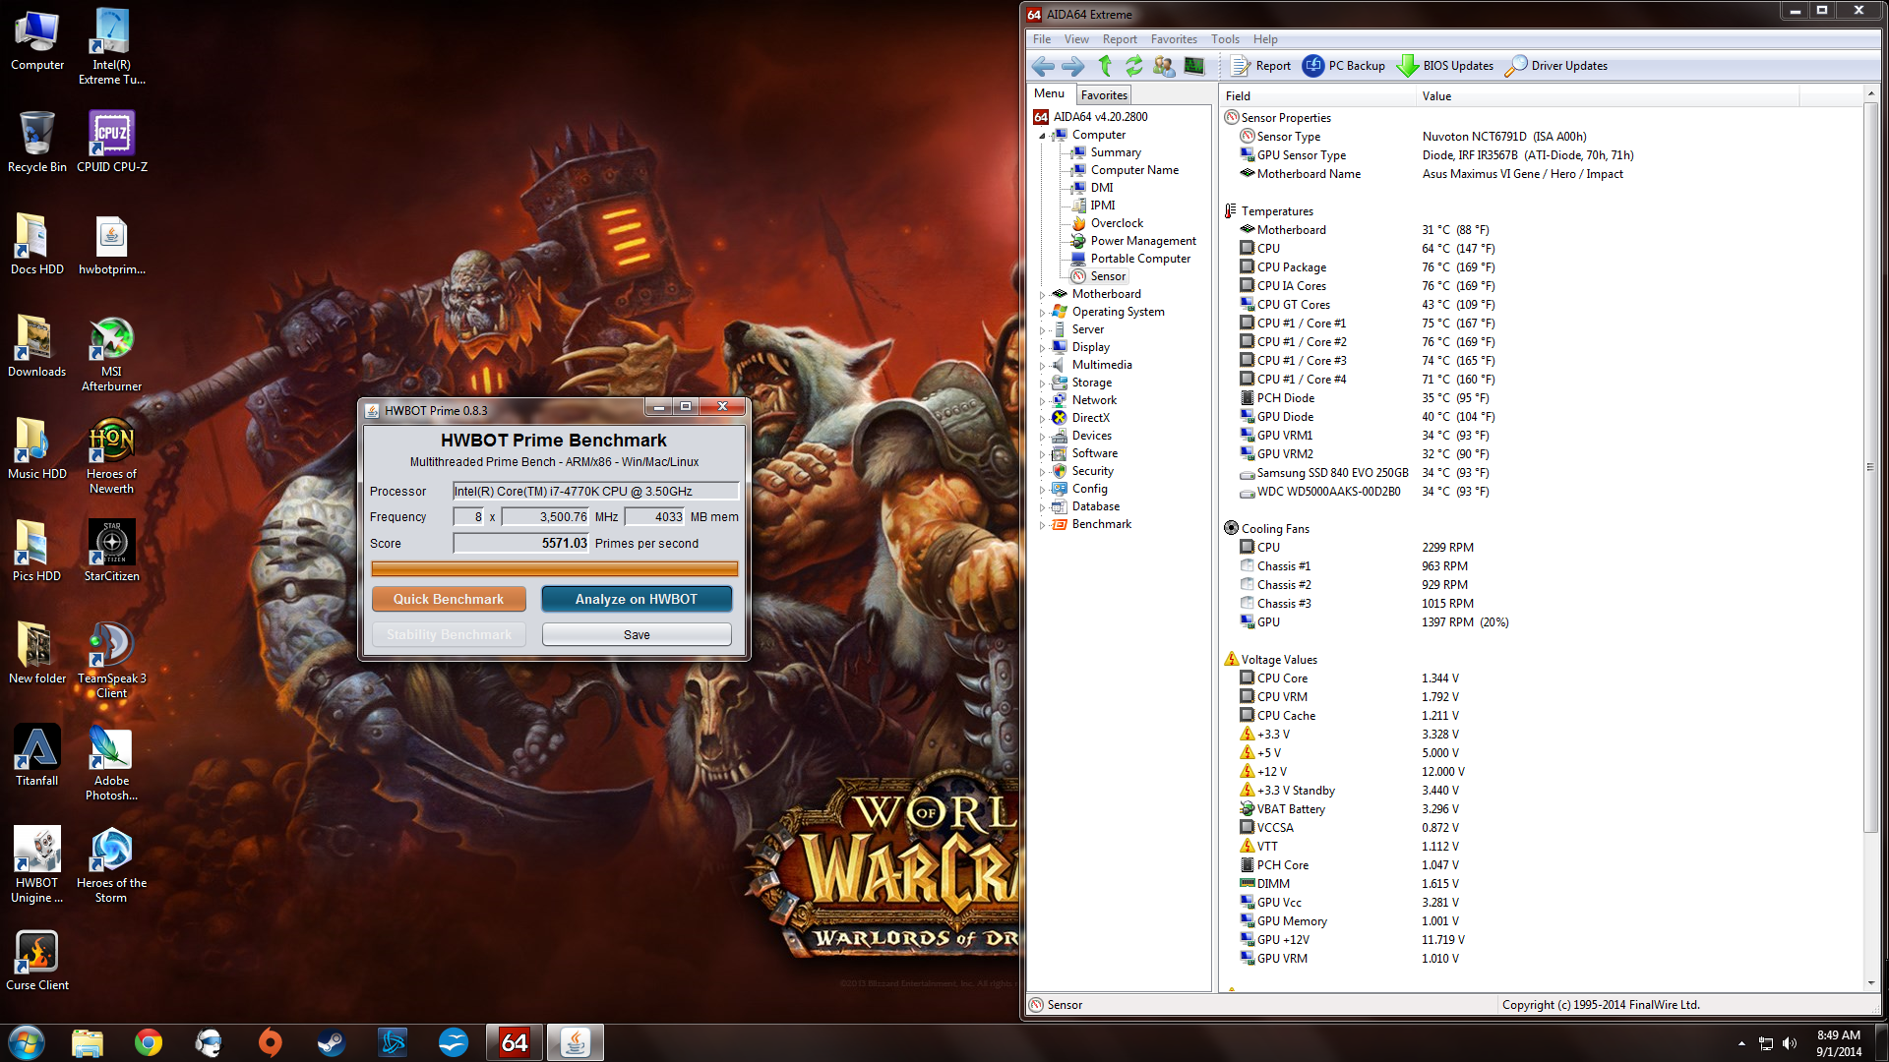Select Overclock in the tree
This screenshot has width=1889, height=1062.
(x=1117, y=223)
